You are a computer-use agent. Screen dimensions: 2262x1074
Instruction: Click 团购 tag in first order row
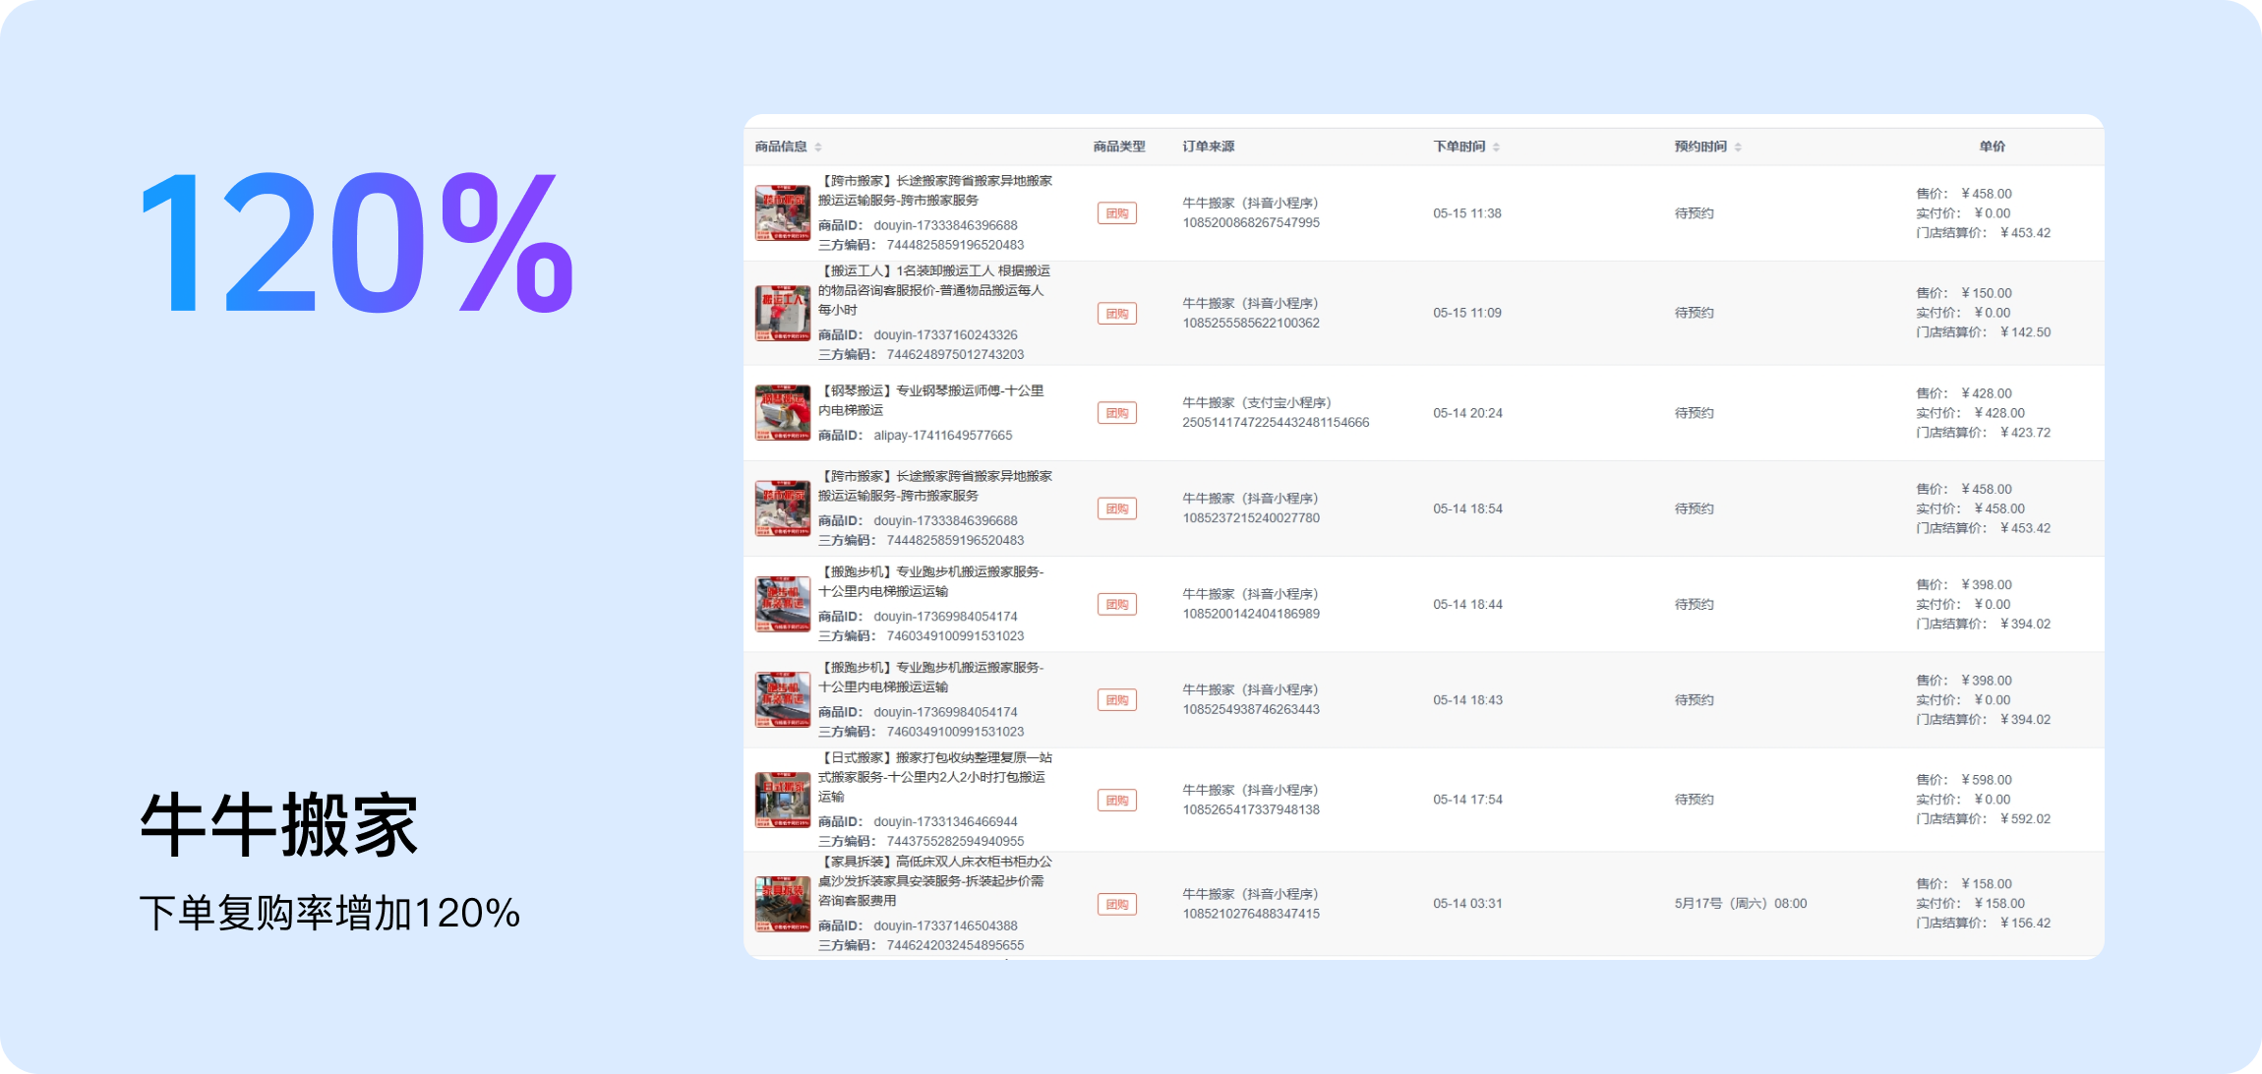[x=1116, y=213]
